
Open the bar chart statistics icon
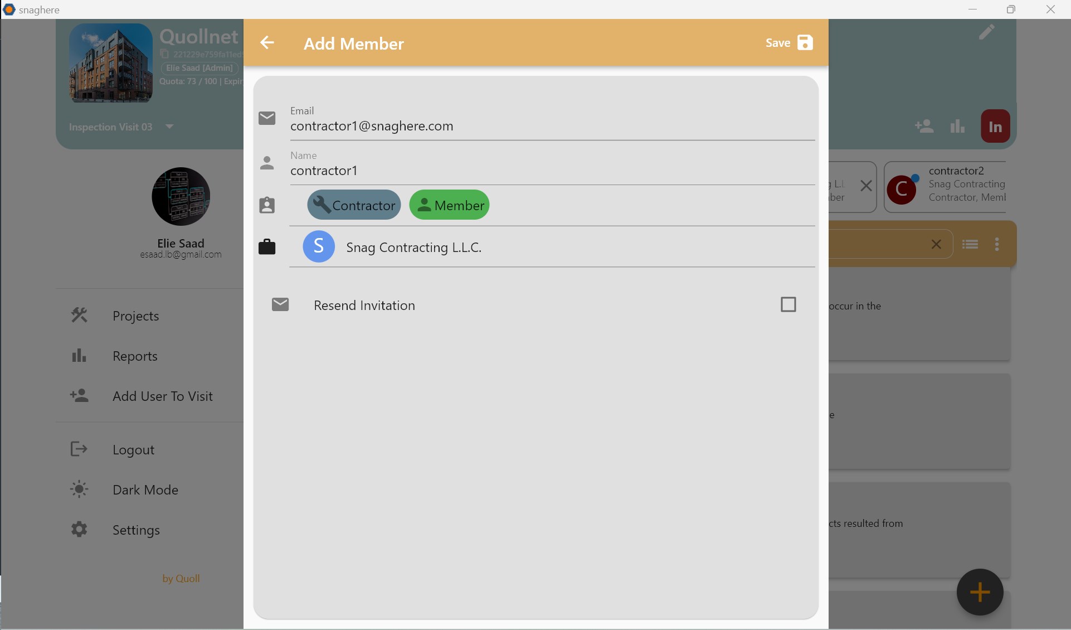click(957, 127)
